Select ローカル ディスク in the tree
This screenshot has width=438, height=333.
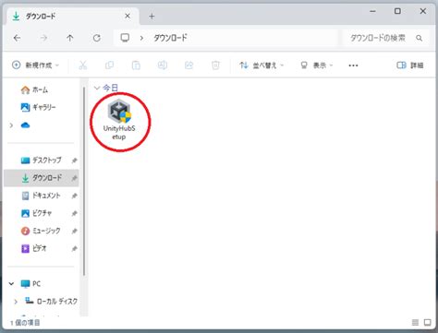[x=52, y=302]
